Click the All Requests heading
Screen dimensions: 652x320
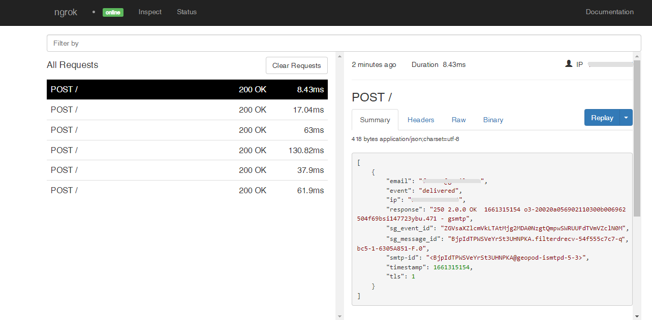coord(73,65)
